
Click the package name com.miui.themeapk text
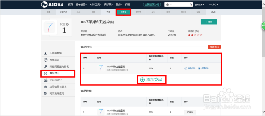[x=137, y=35]
